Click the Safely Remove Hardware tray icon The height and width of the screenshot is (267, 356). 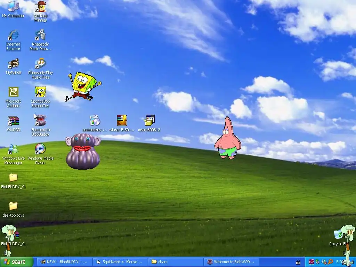tap(318, 262)
